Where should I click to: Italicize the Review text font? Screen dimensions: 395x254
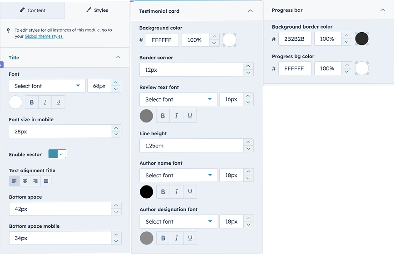coord(176,116)
